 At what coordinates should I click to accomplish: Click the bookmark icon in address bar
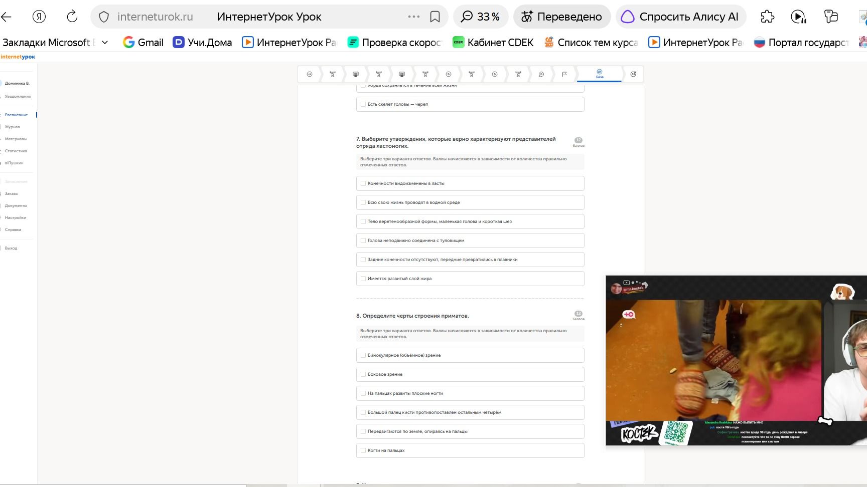click(x=435, y=17)
